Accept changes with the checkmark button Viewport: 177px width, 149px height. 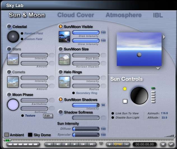tap(171, 144)
